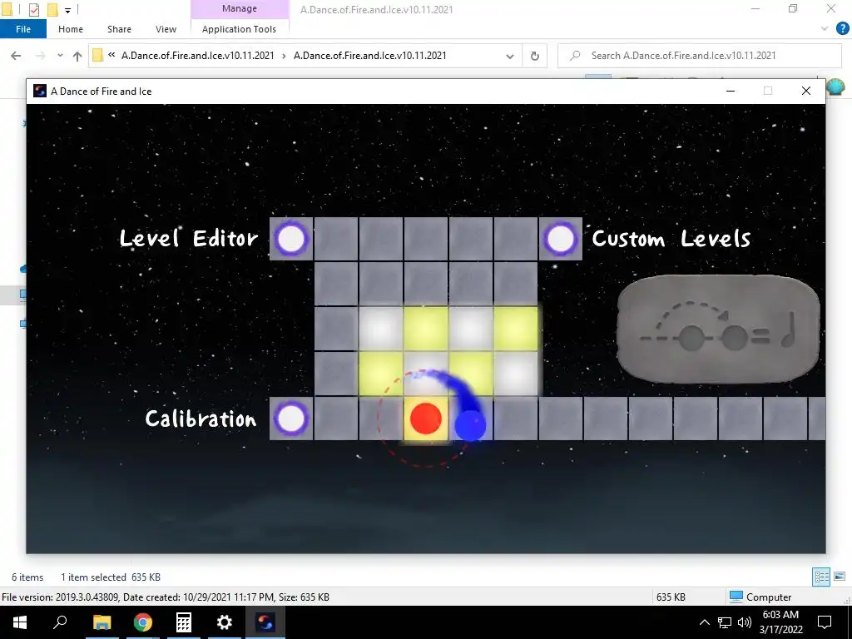Open the File menu in Explorer
The width and height of the screenshot is (852, 639).
(x=22, y=29)
